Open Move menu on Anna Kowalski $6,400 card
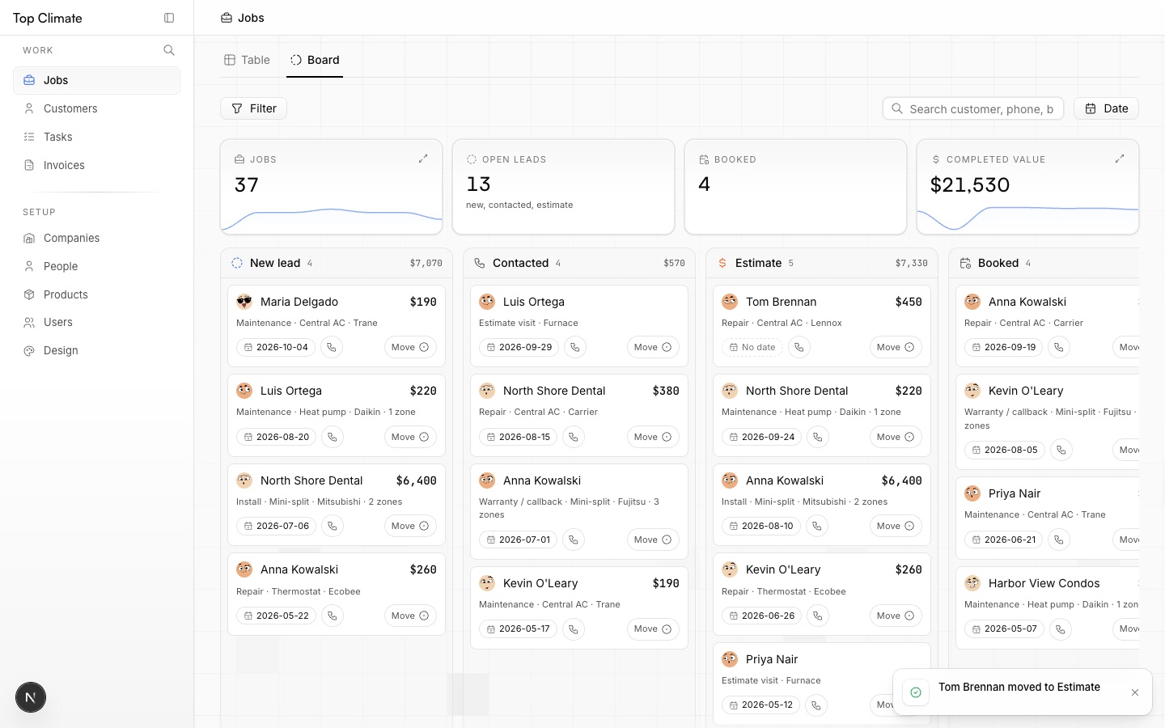The image size is (1165, 728). pyautogui.click(x=896, y=526)
